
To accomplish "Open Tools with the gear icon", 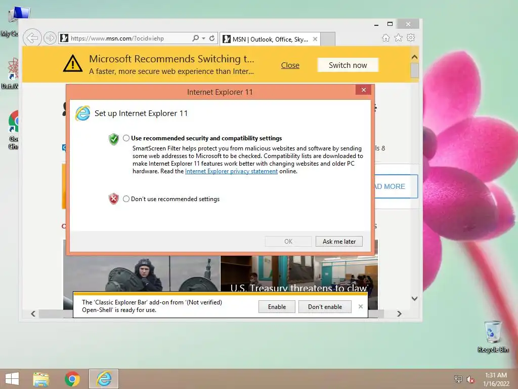I will point(411,37).
